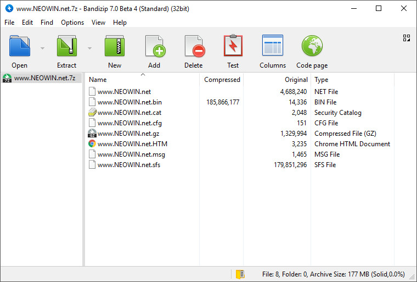
Task: Select the file www.NEOWIN.net.gz
Action: click(128, 133)
